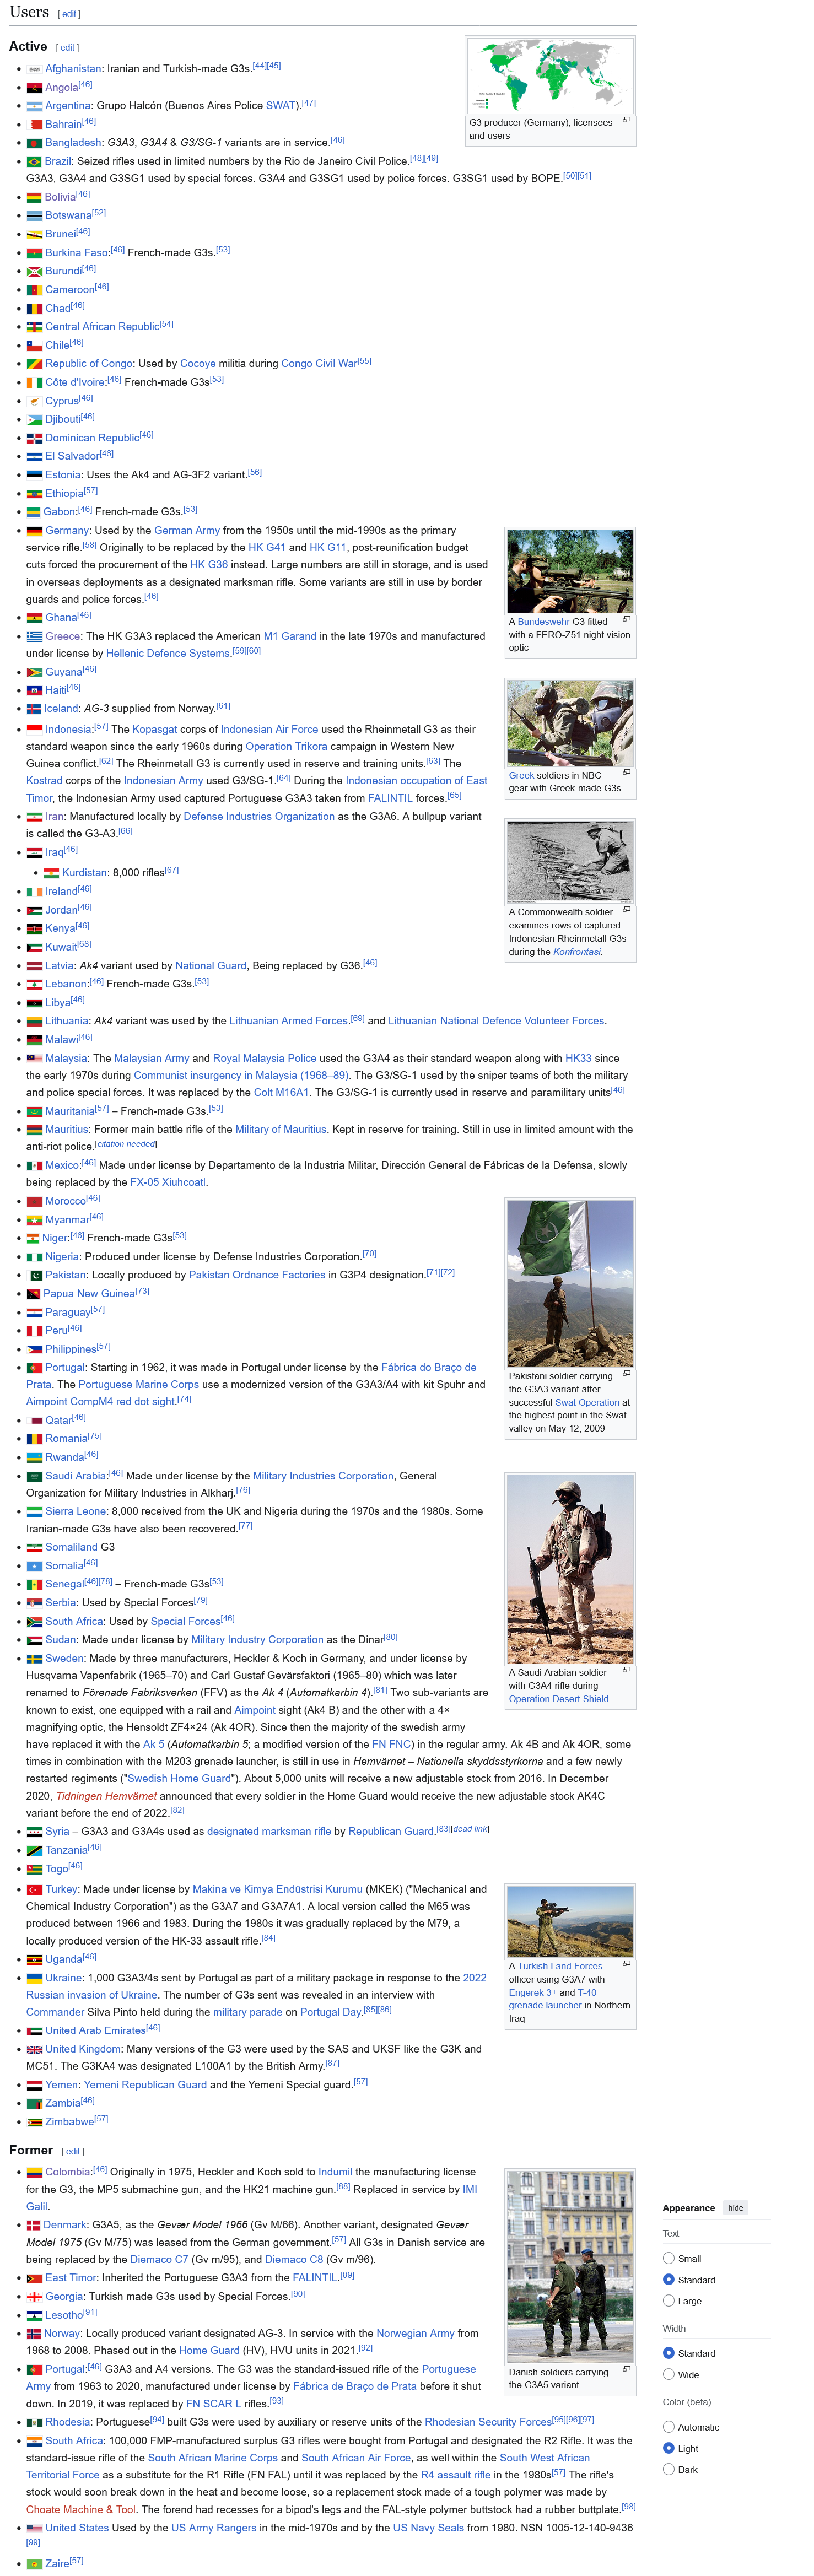Open the Pakistani soldier with flag photo
Viewport: 814px width, 2576px height.
(570, 1283)
